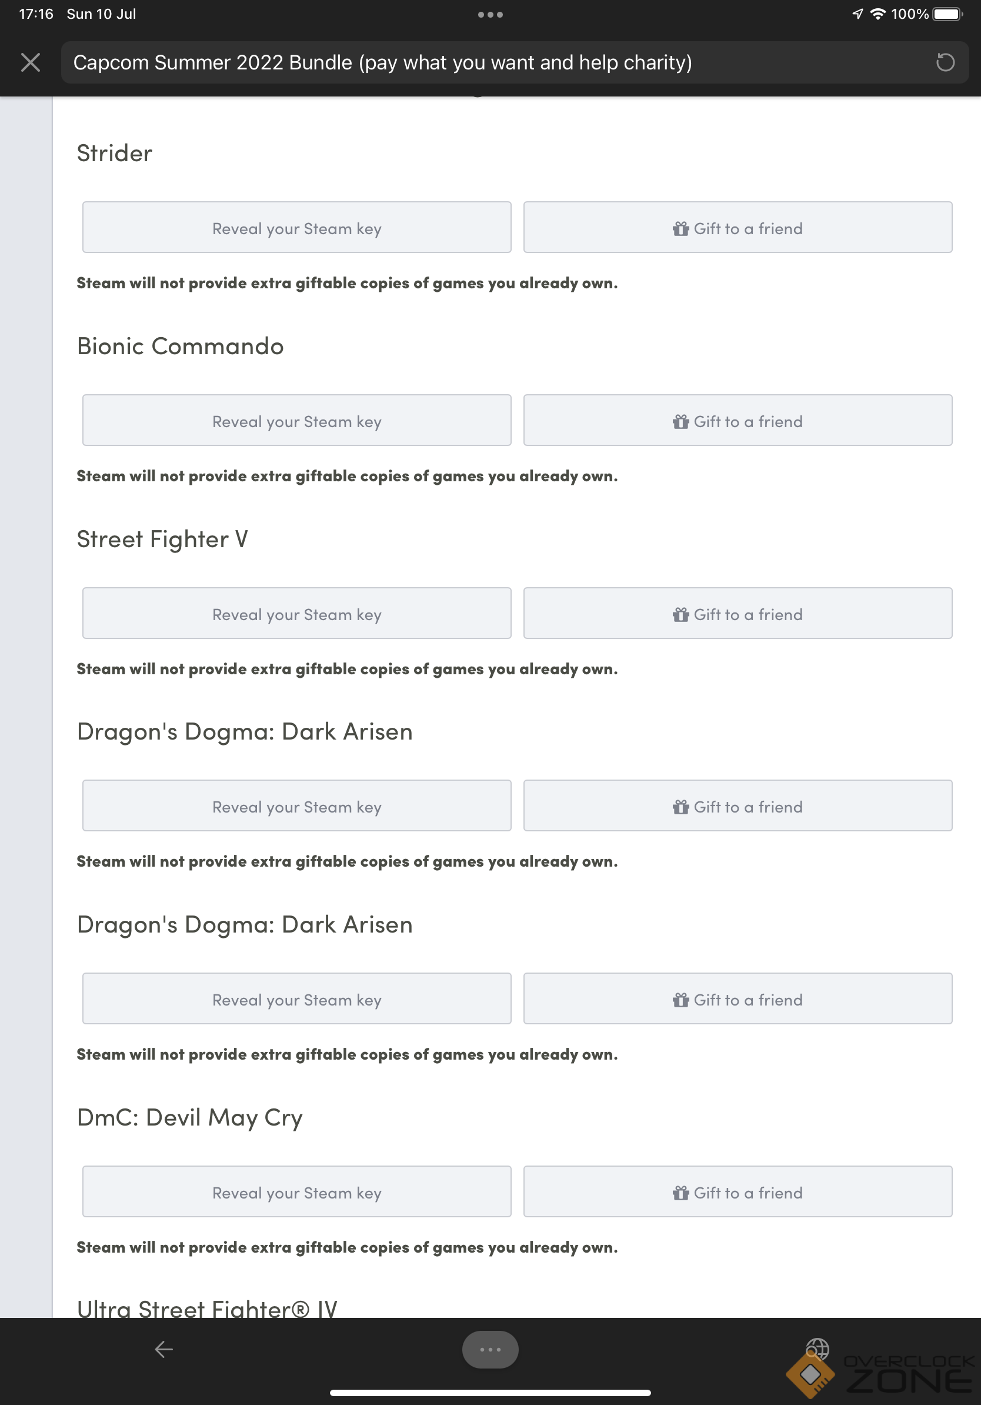
Task: Gift Street Fighter V to a friend
Action: (x=738, y=613)
